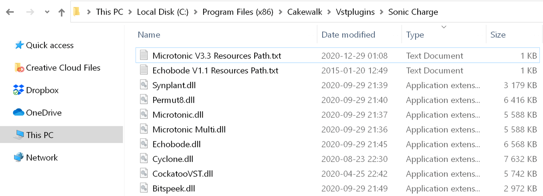Expand the chevron after Cakewalk in address bar
The image size is (543, 196).
click(328, 12)
